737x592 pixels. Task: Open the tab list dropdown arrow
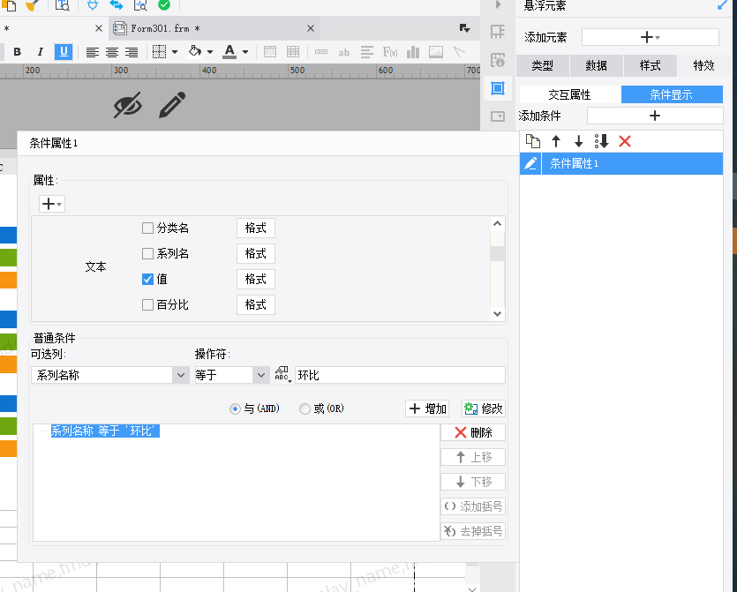coord(464,28)
